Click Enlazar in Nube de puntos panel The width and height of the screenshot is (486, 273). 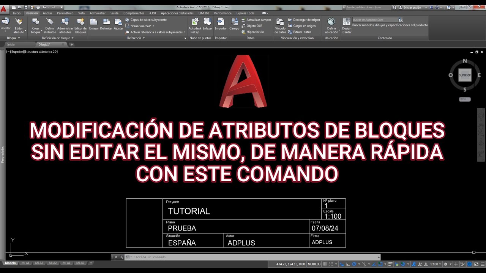(207, 24)
